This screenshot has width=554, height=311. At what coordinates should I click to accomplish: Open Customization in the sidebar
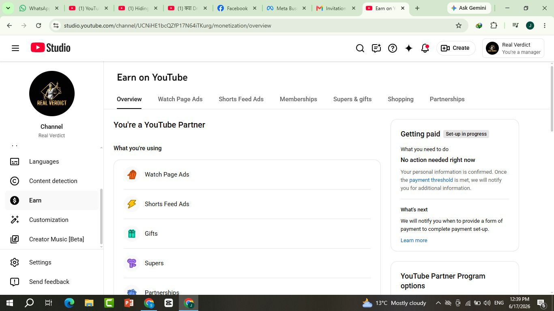tap(52, 220)
